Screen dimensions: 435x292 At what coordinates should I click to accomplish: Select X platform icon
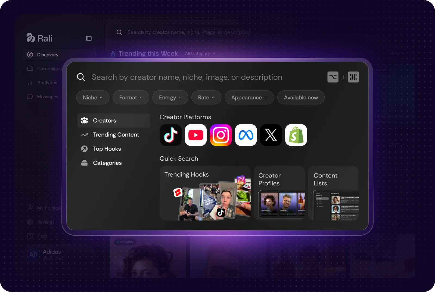coord(271,135)
